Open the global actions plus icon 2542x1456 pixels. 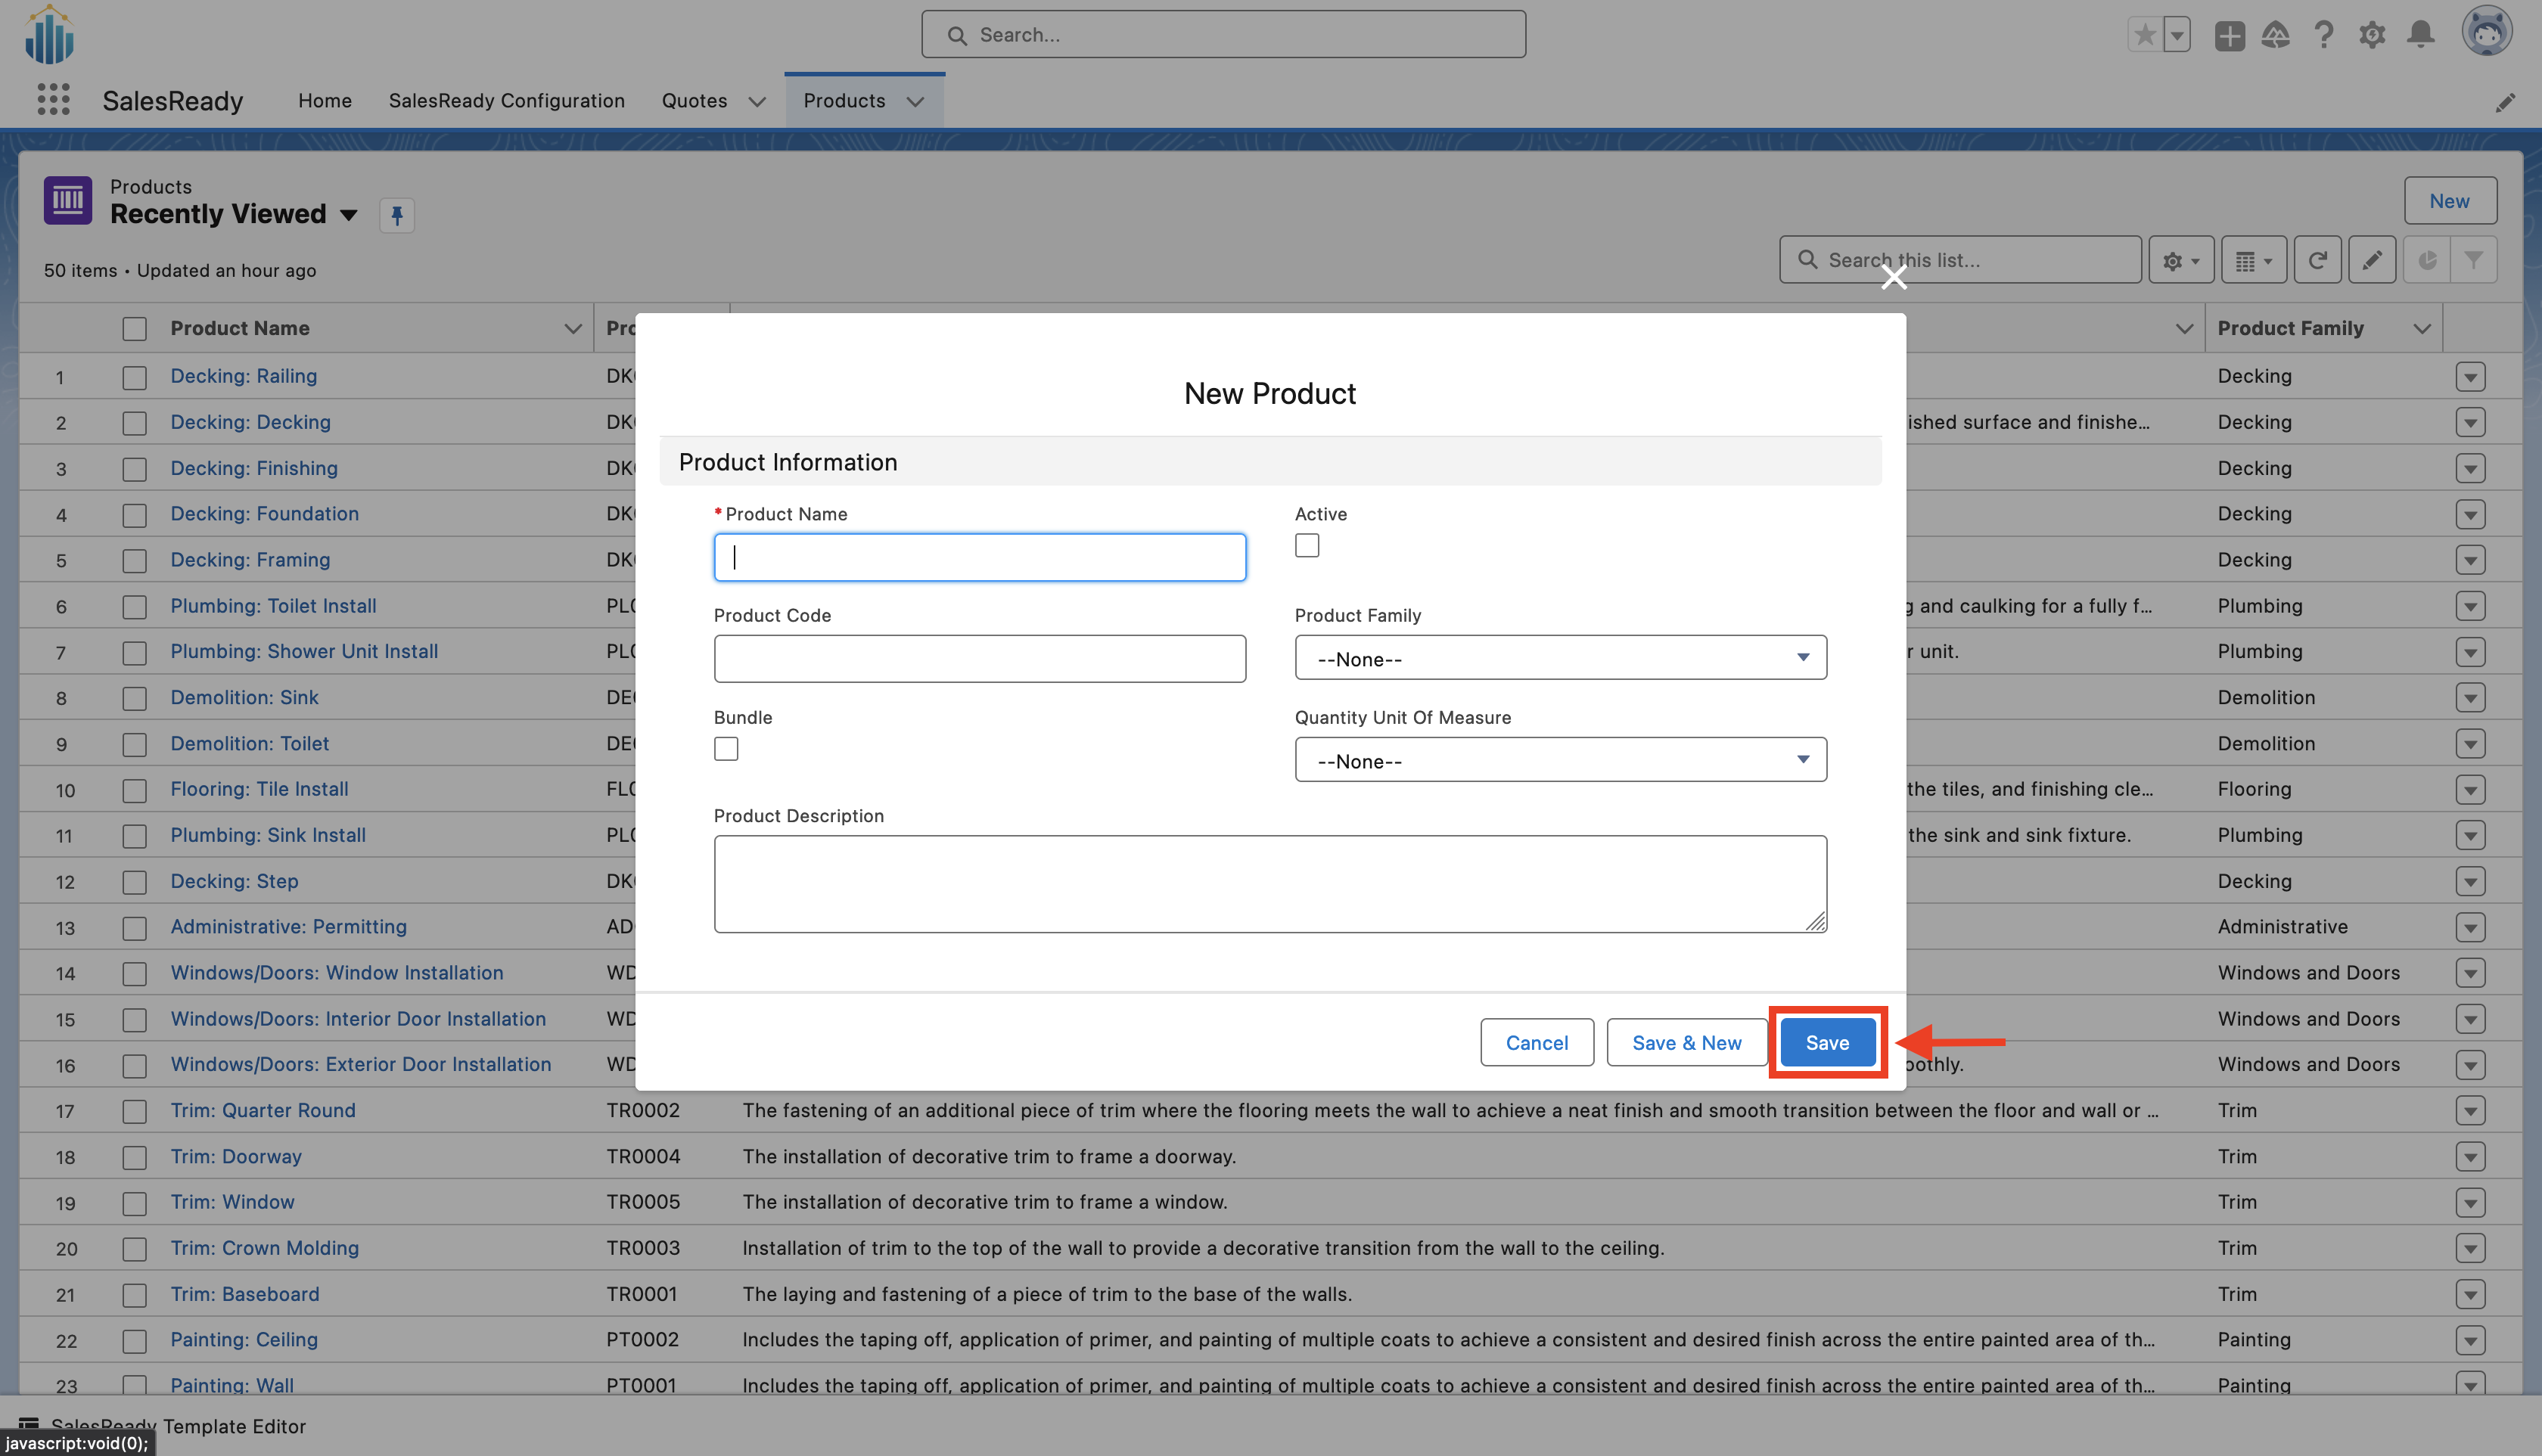(x=2229, y=35)
